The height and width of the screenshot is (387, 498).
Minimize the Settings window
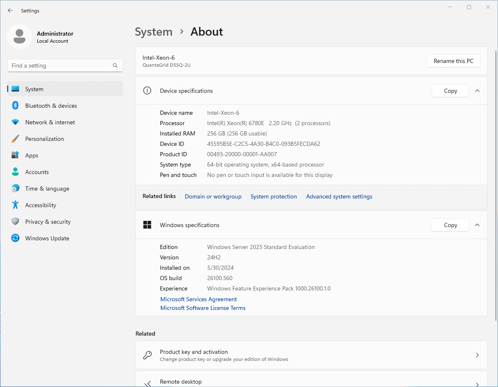click(x=451, y=7)
